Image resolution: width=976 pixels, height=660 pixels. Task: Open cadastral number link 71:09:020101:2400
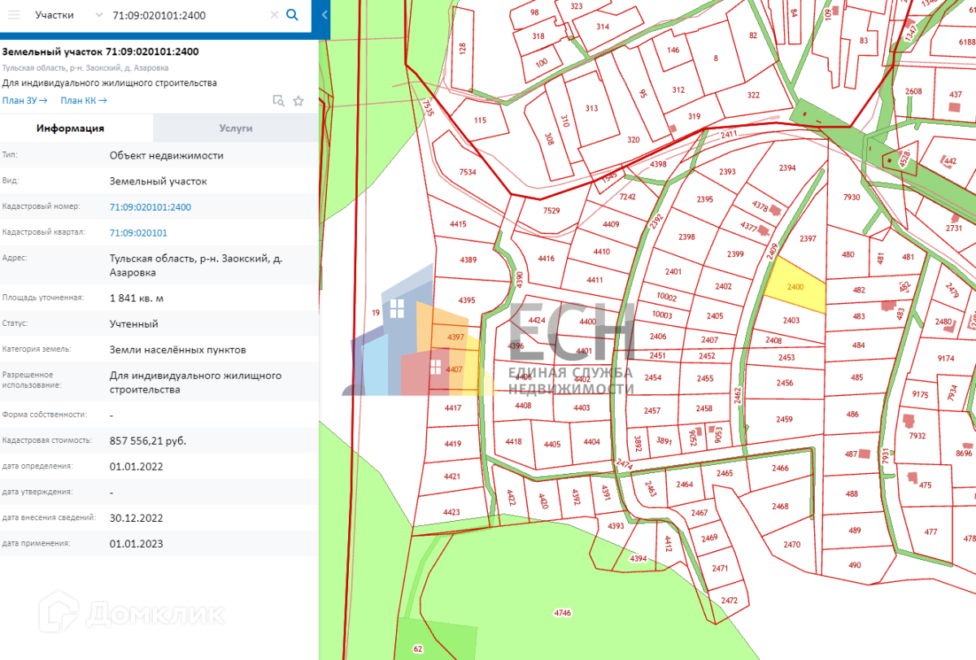(150, 206)
